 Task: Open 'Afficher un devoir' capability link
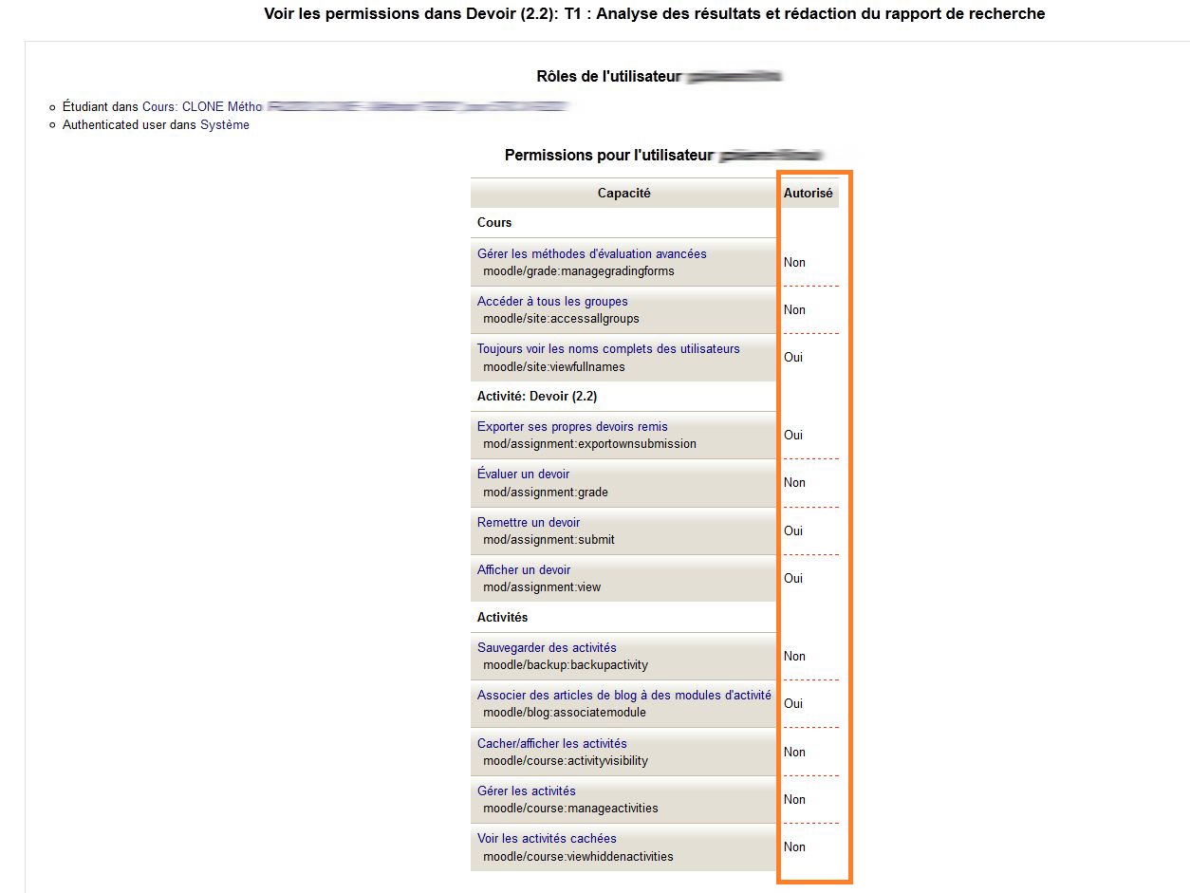click(x=524, y=569)
